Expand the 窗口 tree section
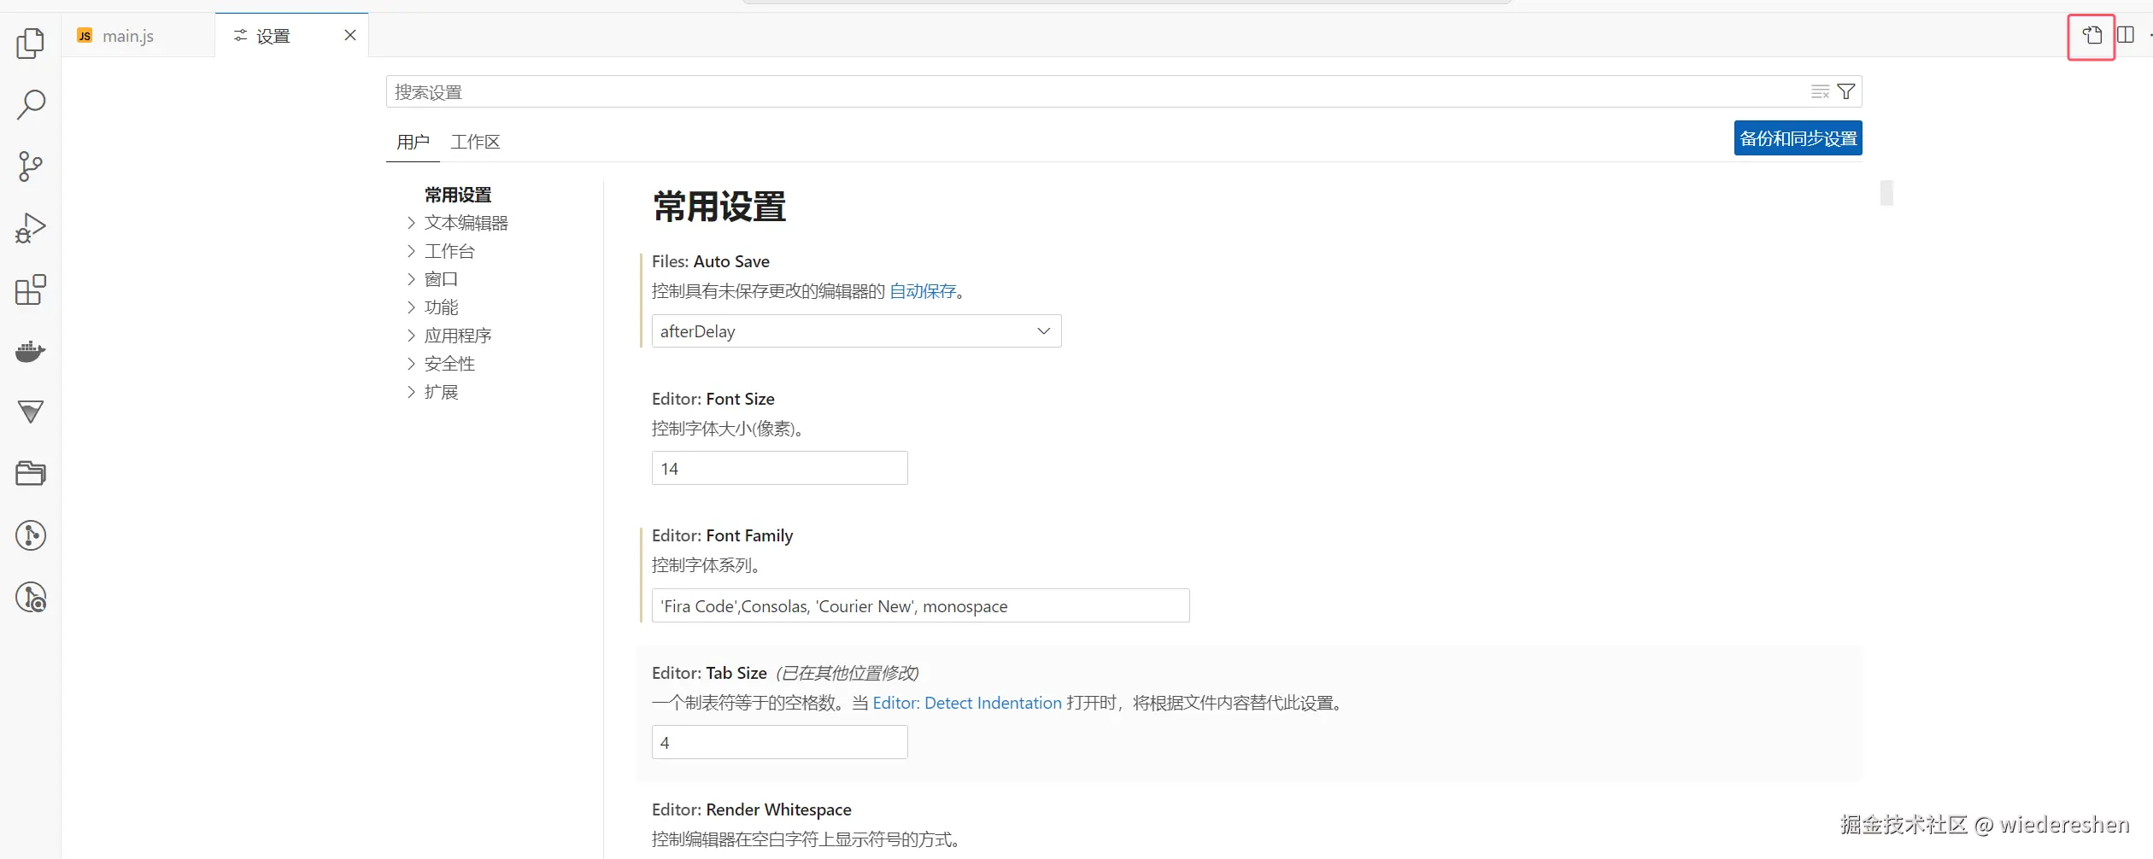Screen dimensions: 2153x859 [x=441, y=279]
